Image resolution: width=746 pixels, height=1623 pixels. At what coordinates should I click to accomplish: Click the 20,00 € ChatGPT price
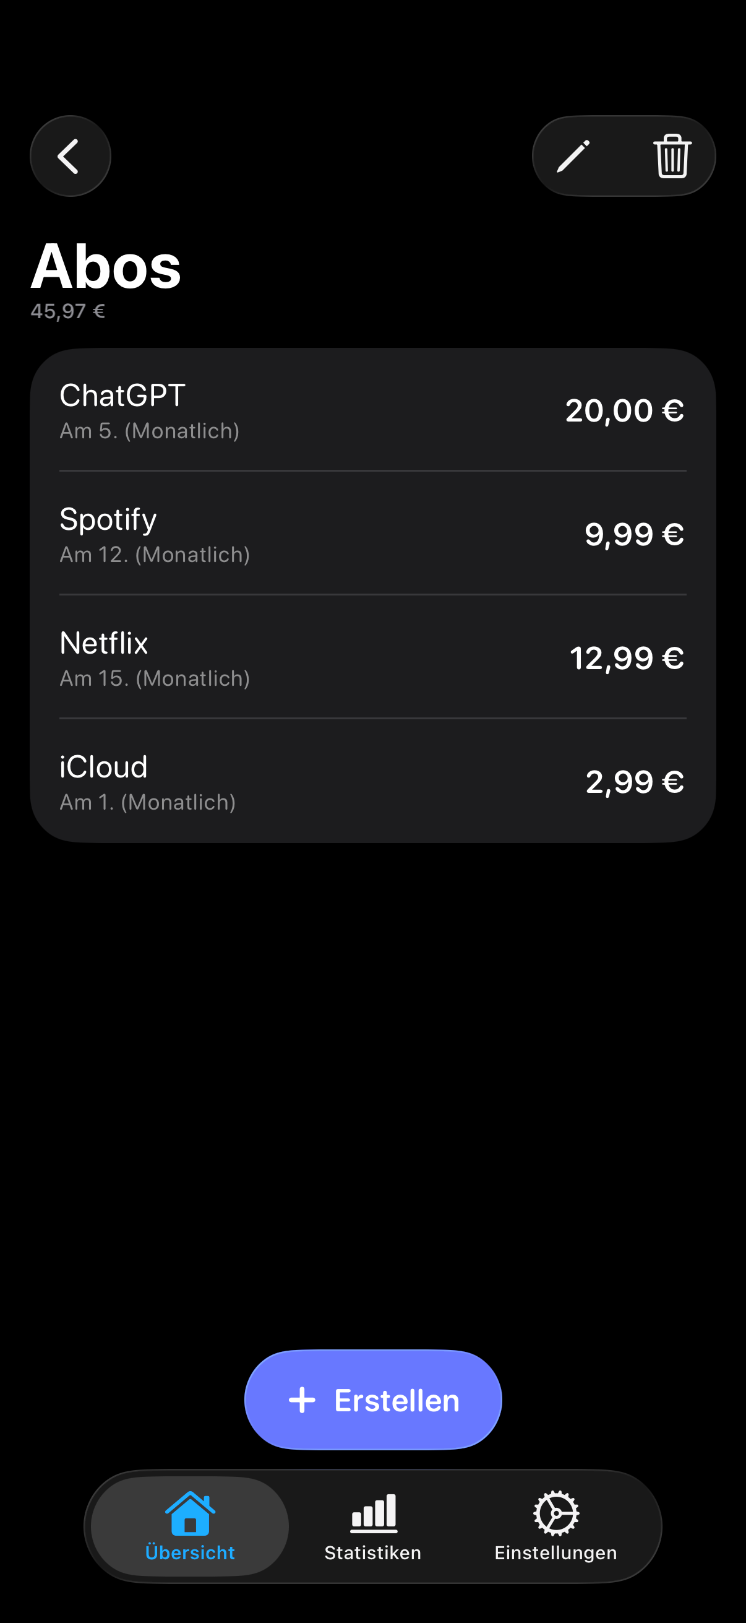[624, 411]
